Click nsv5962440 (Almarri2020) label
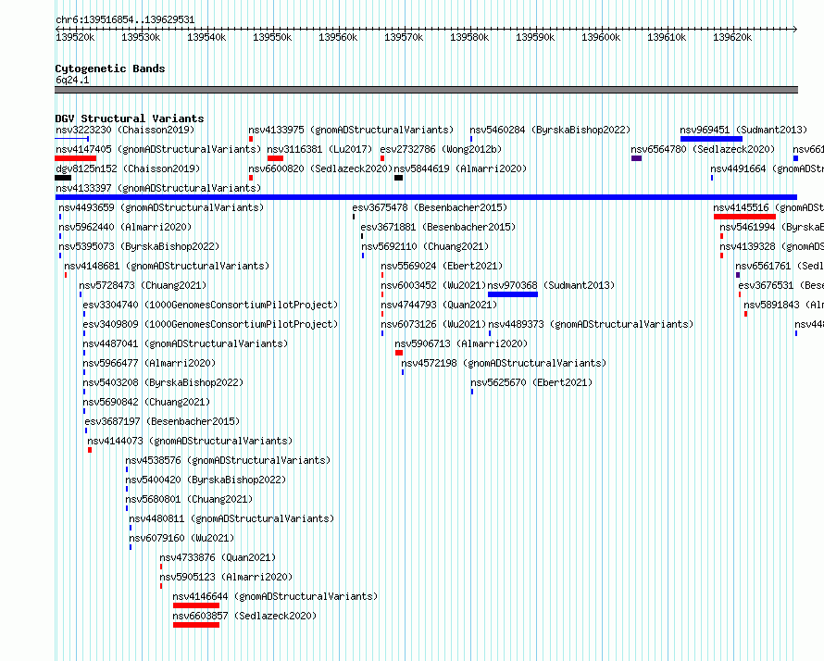824x661 pixels. pos(125,227)
